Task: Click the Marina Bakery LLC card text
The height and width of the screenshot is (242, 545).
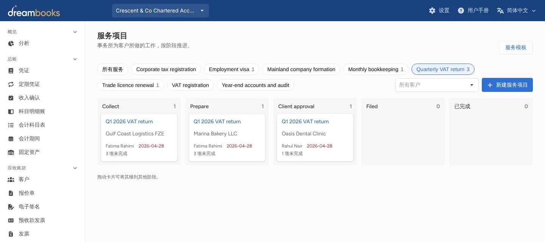Action: pyautogui.click(x=215, y=133)
